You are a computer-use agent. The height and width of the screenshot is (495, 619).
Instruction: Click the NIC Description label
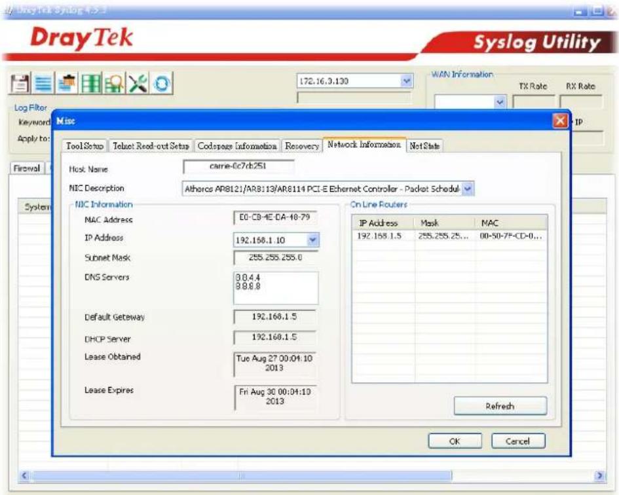tap(97, 189)
